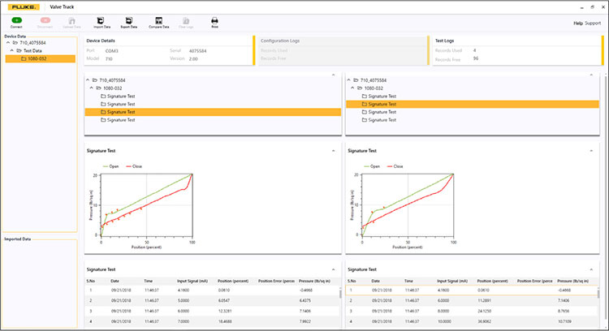Click the Clear Logs toolbar icon
The image size is (609, 331).
[187, 20]
